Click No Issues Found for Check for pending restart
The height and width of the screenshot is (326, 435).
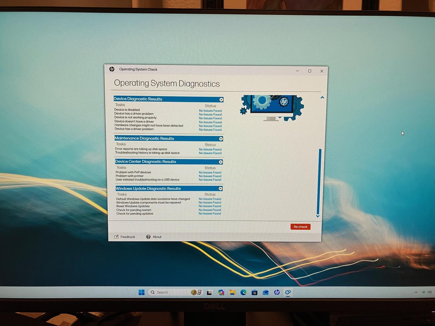(x=210, y=210)
